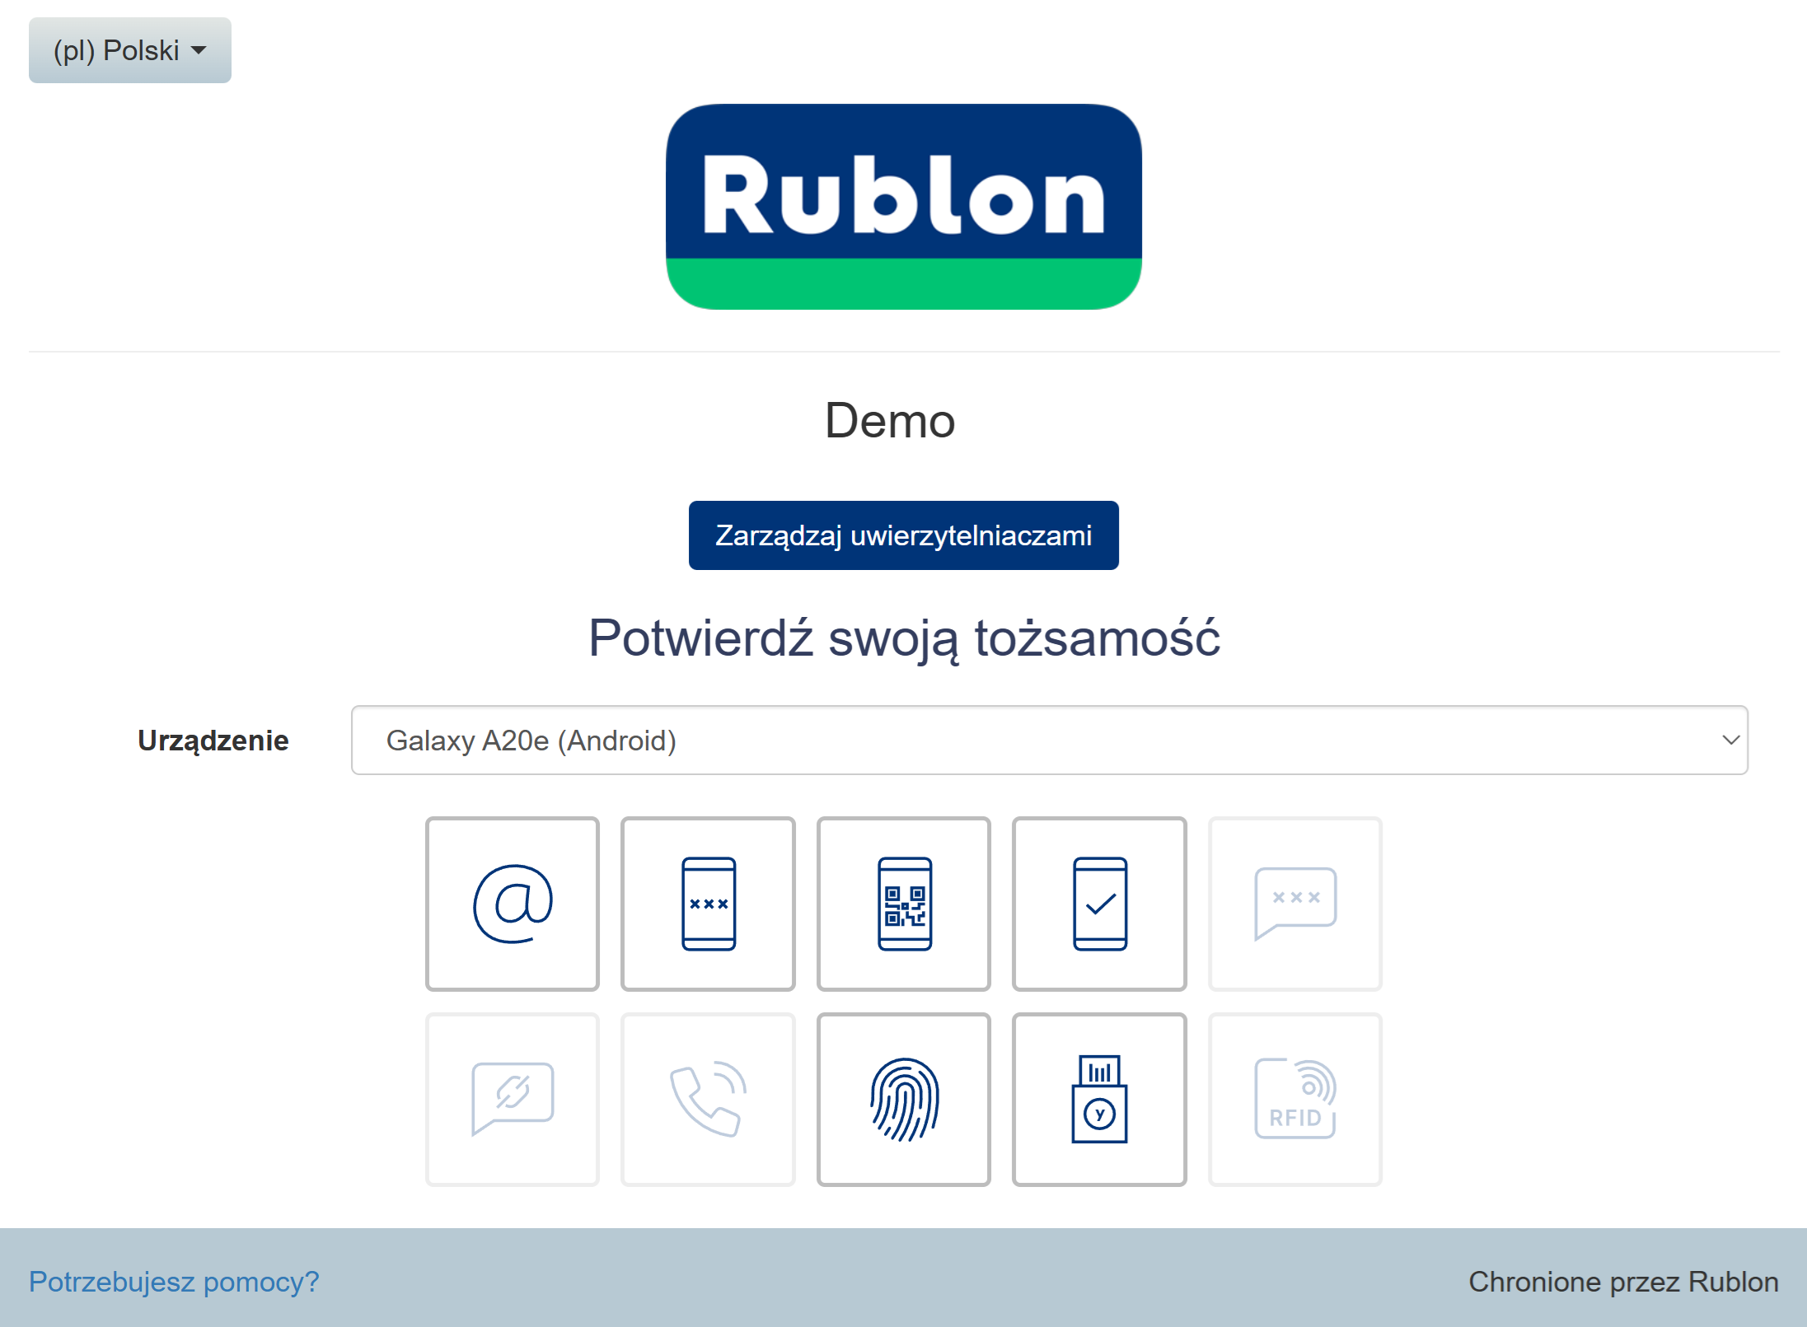Click the Zarządzaj uwierzytelniaczami button

pyautogui.click(x=903, y=535)
